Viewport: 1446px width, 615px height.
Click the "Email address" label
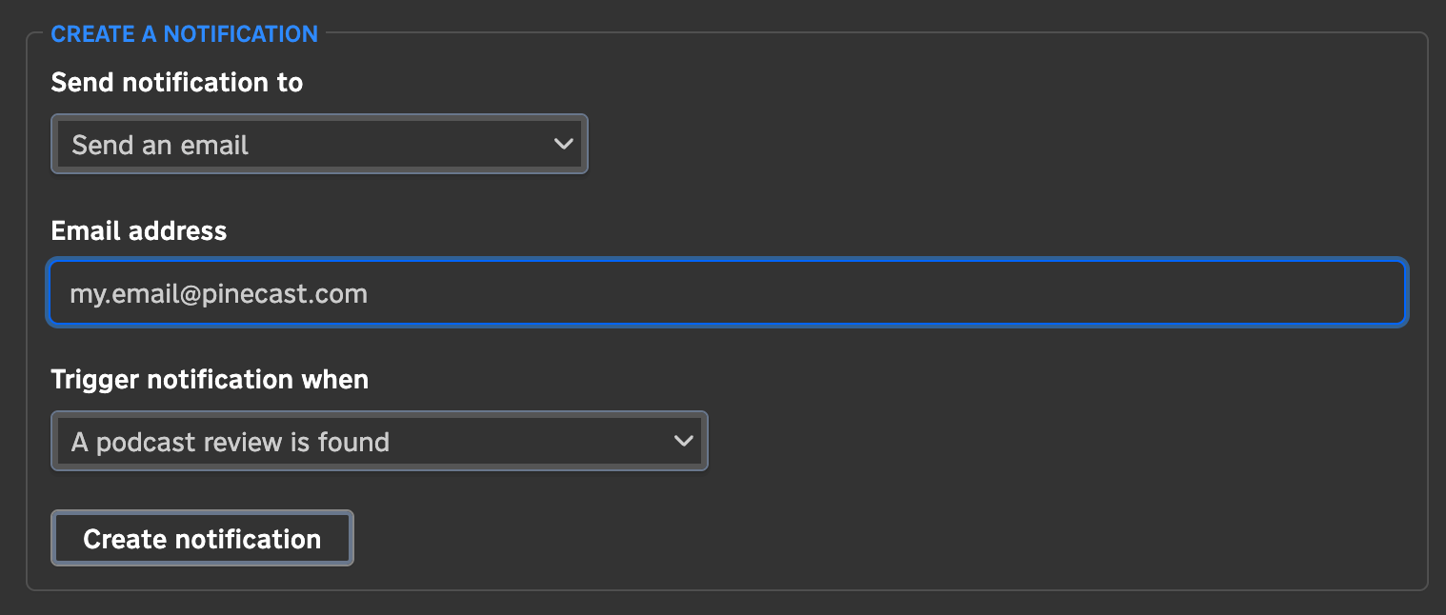pos(139,231)
